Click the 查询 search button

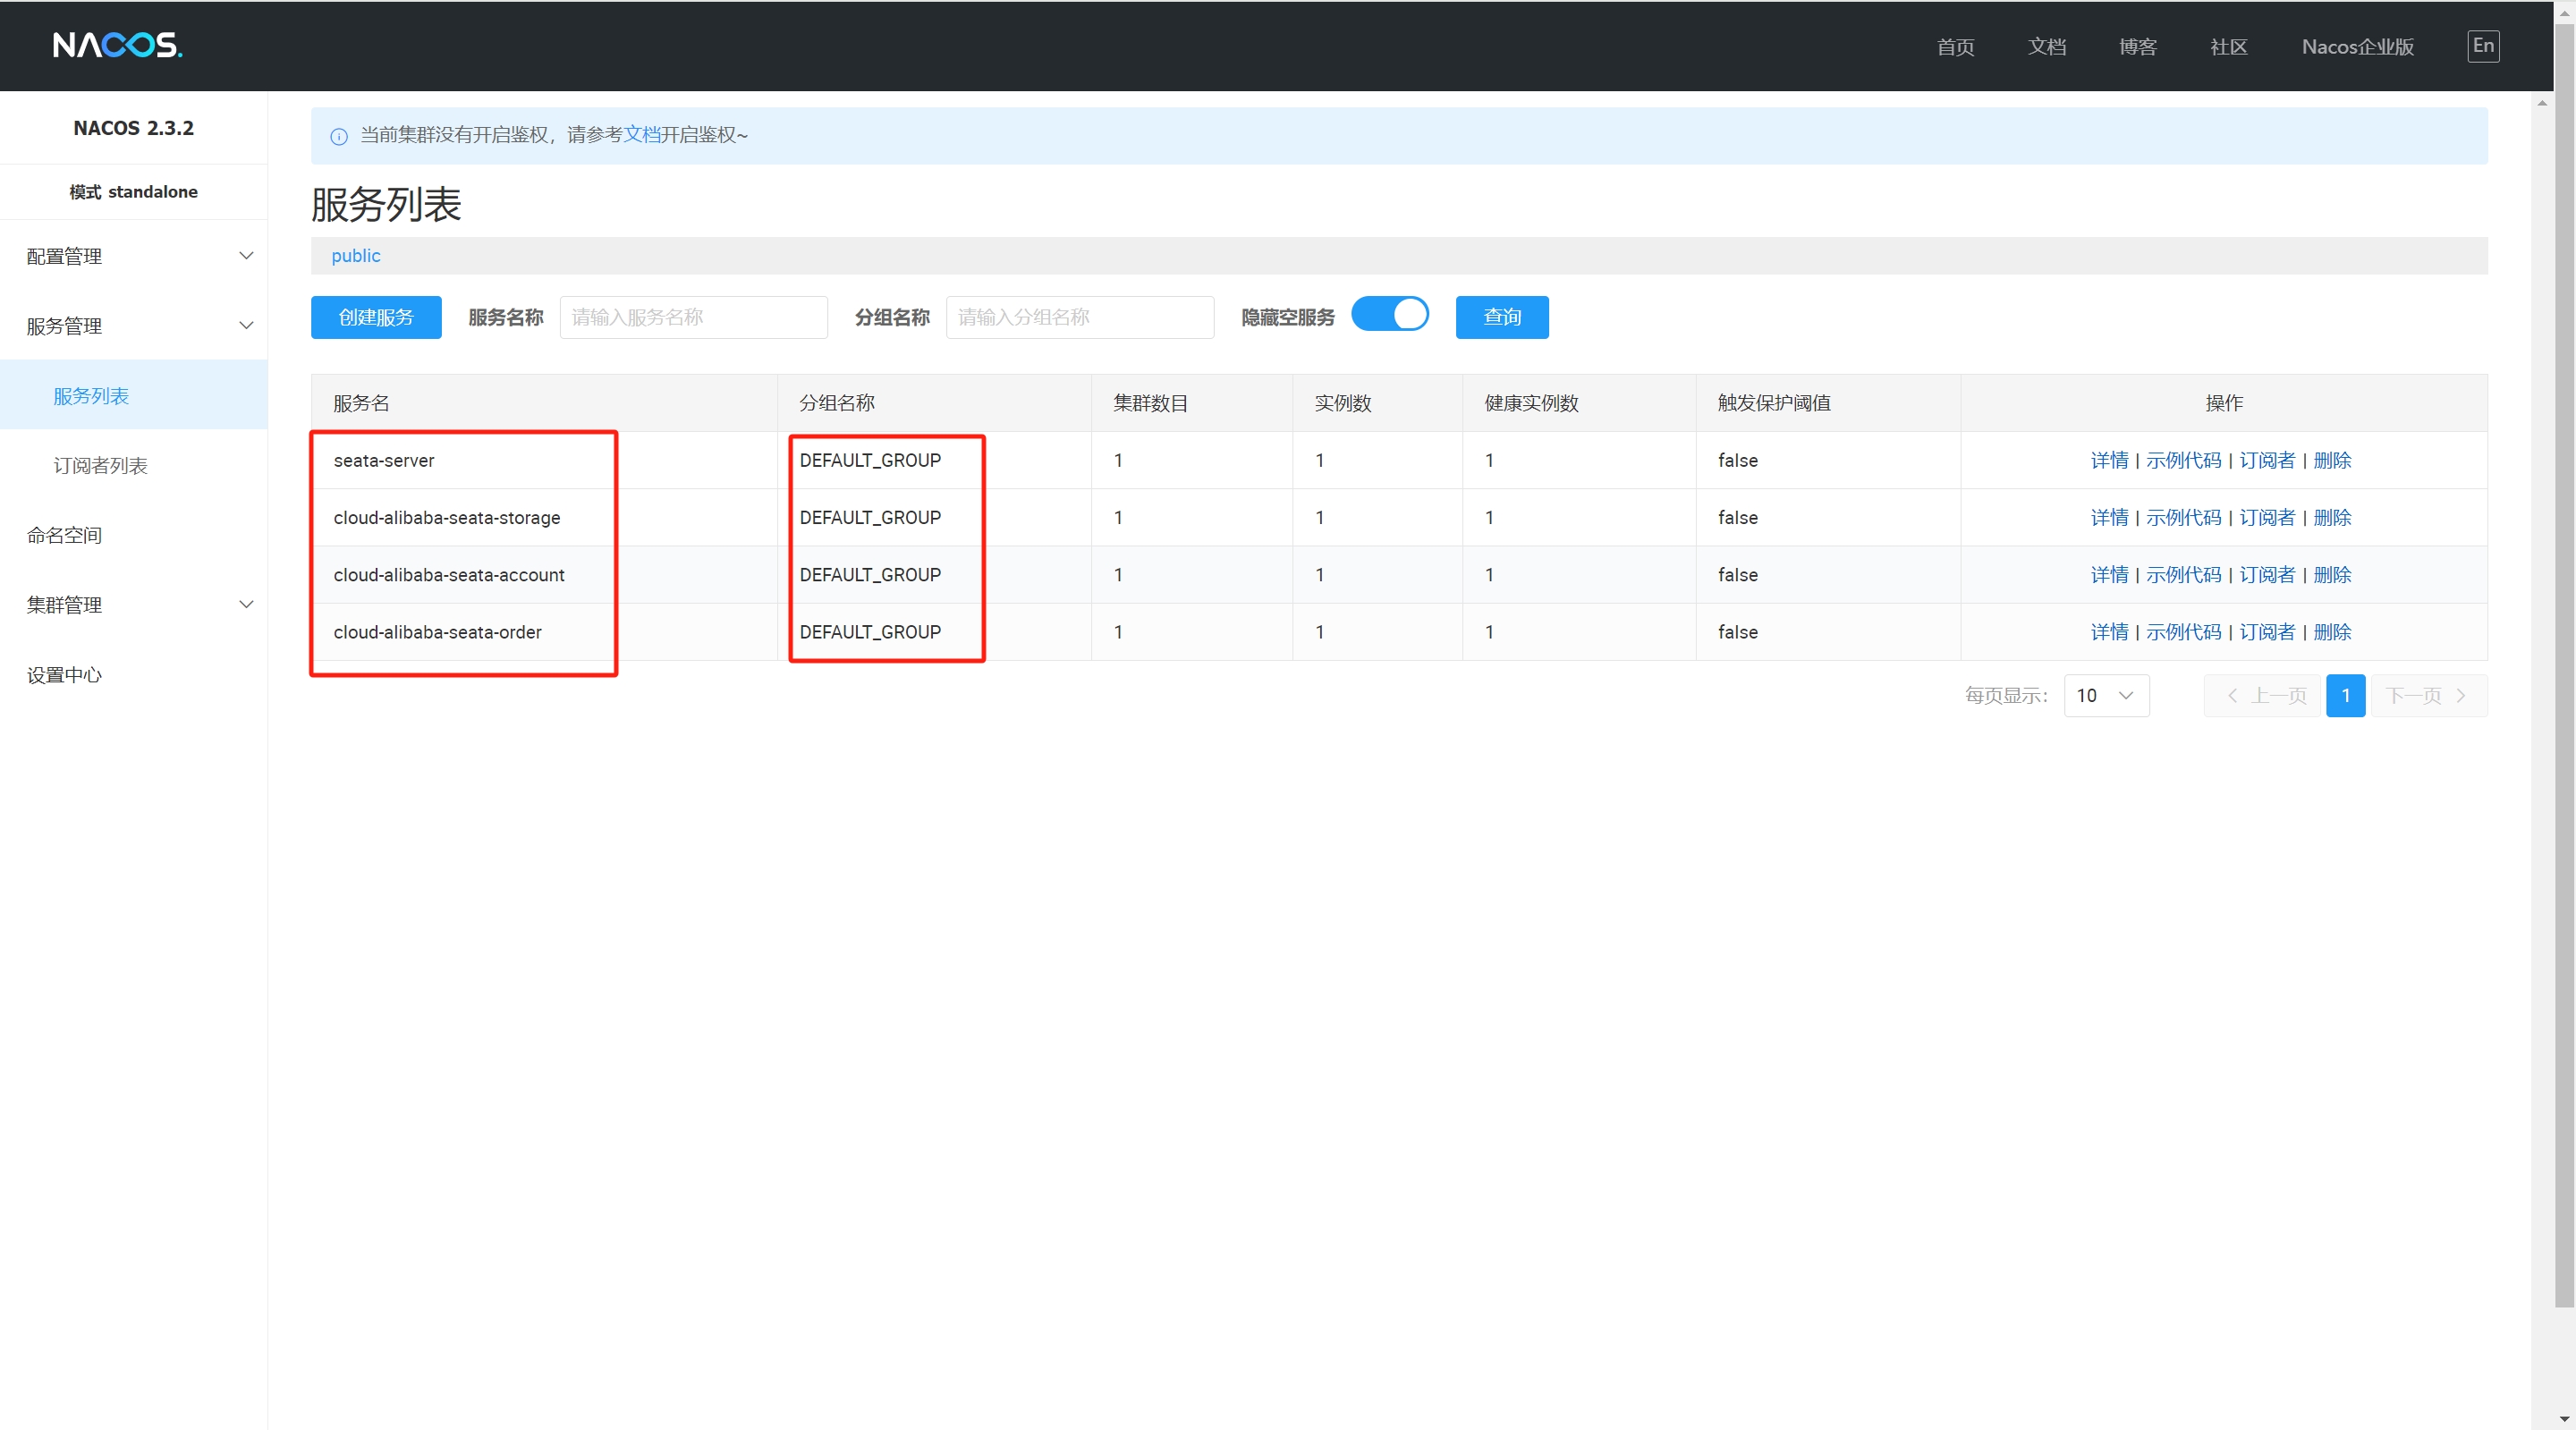1501,317
